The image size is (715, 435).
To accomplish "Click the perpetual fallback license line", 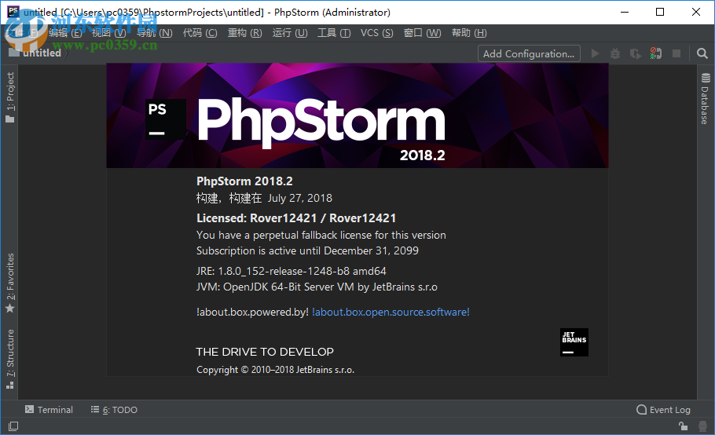I will point(321,235).
